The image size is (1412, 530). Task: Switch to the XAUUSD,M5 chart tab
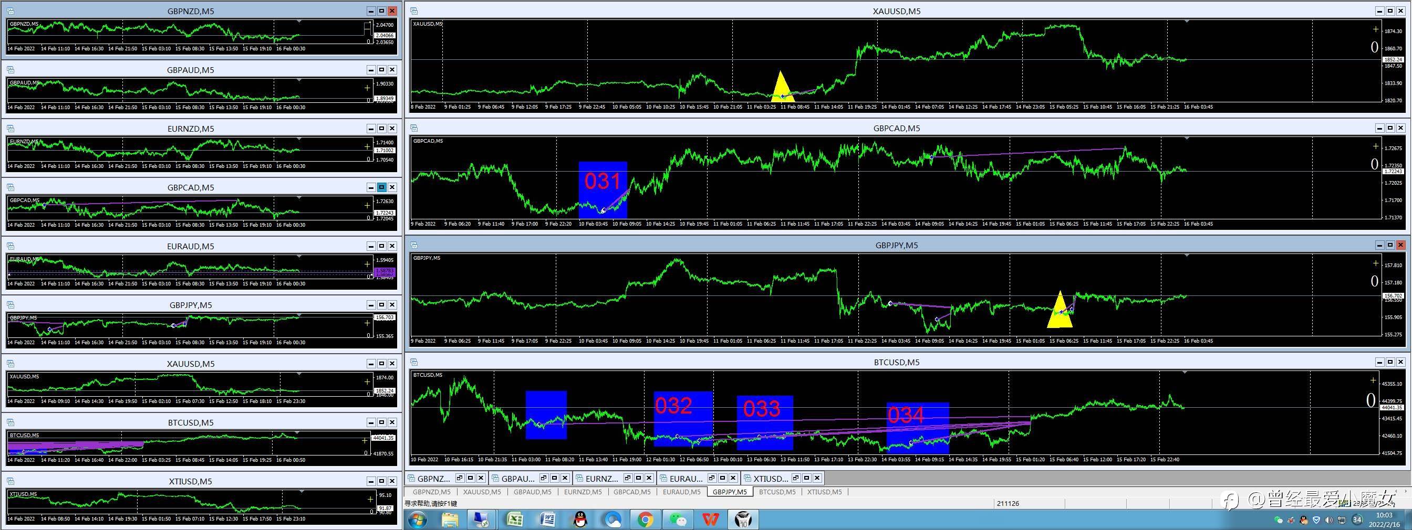[482, 492]
